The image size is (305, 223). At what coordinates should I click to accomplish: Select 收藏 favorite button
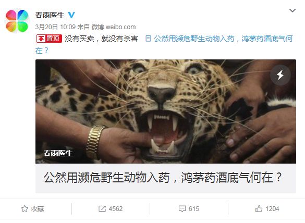coord(32,208)
